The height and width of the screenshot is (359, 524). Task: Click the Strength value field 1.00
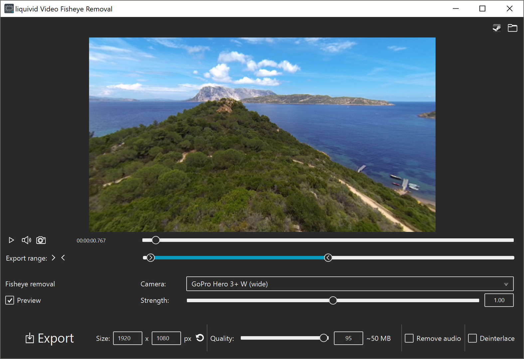[499, 300]
